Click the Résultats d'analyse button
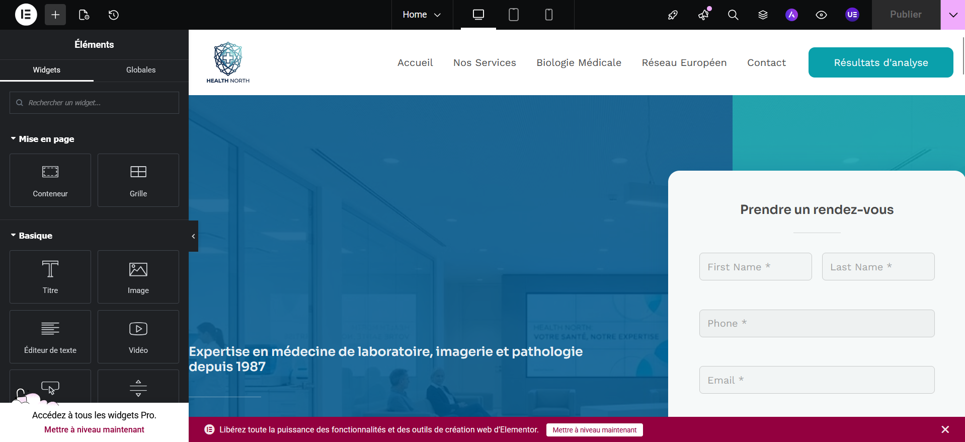The height and width of the screenshot is (442, 965). 881,62
